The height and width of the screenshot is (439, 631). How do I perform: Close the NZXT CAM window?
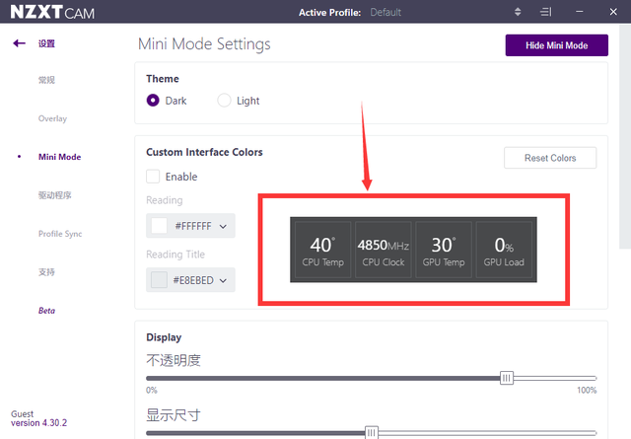[613, 12]
